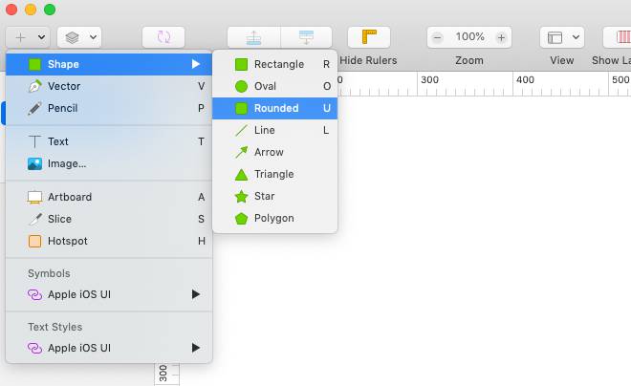
Task: Click Image... in the Insert menu
Action: 67,163
